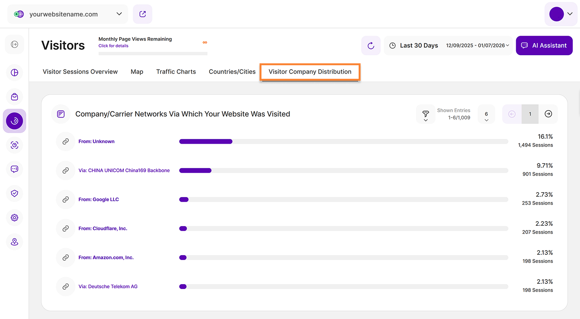This screenshot has height=319, width=580.
Task: Click the link icon beside Google LLC
Action: 66,200
